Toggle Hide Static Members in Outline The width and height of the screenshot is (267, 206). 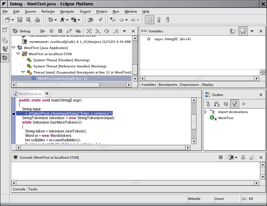click(235, 104)
